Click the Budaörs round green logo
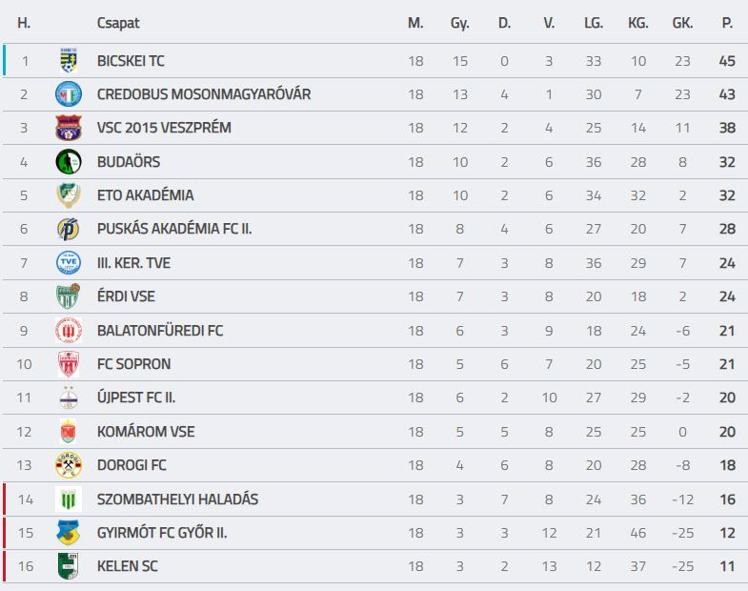The image size is (748, 591). (69, 162)
